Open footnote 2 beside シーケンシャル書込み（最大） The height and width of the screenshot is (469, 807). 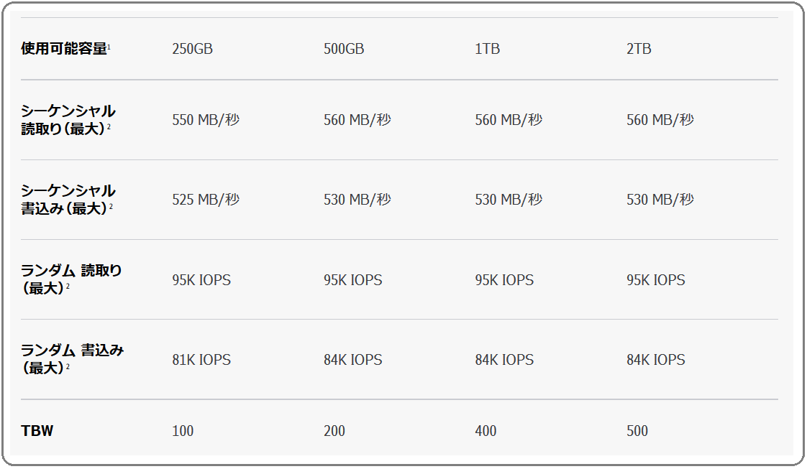tap(111, 208)
